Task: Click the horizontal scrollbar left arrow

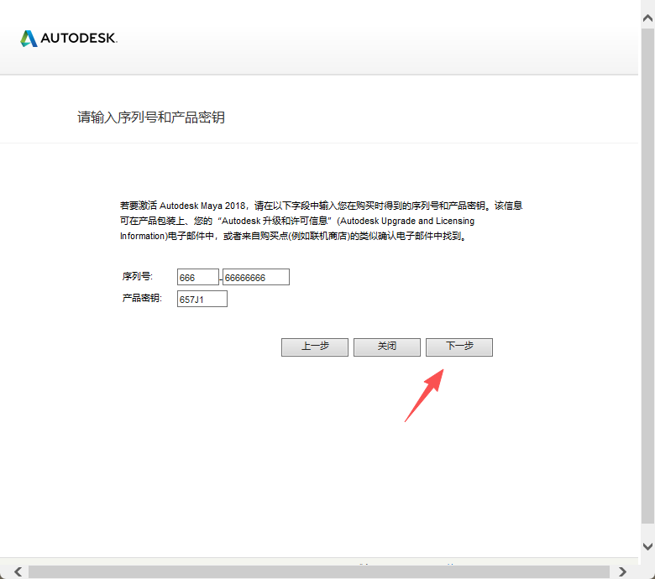Action: 18,571
